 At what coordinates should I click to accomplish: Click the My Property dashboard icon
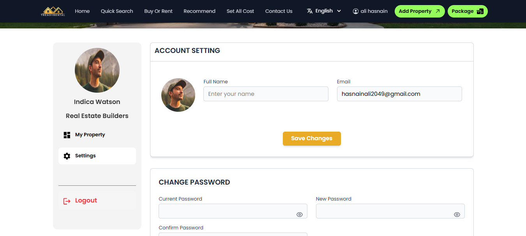67,135
